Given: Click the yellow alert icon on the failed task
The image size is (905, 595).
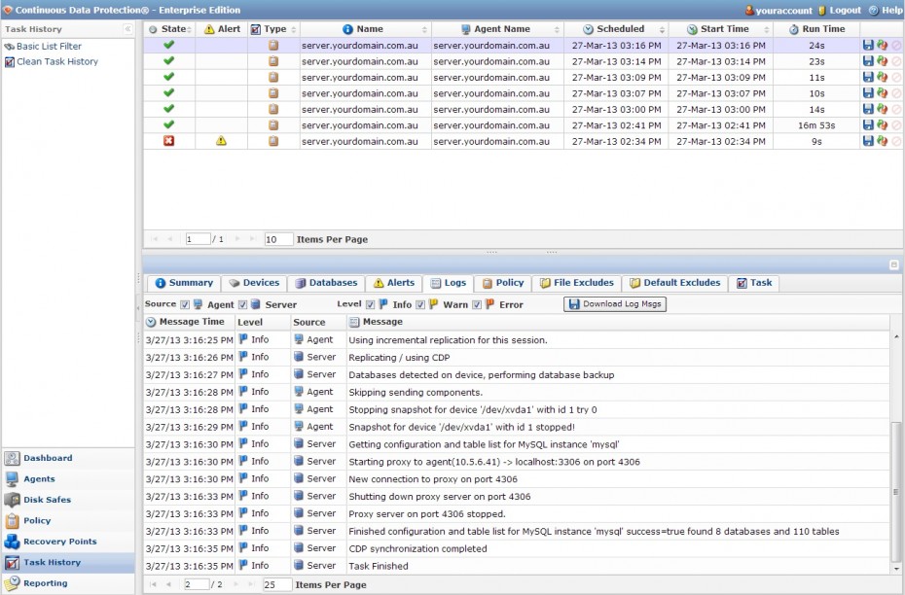Looking at the screenshot, I should [220, 141].
